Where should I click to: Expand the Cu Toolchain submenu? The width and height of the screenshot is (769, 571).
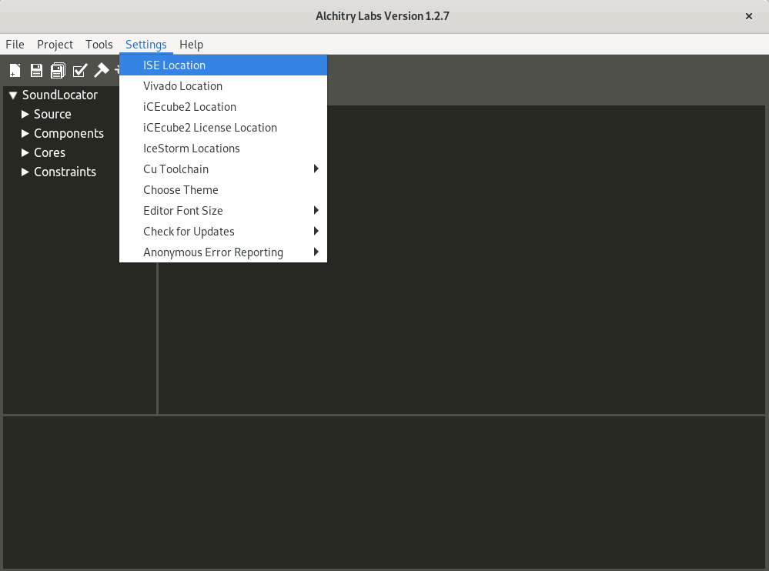[223, 169]
